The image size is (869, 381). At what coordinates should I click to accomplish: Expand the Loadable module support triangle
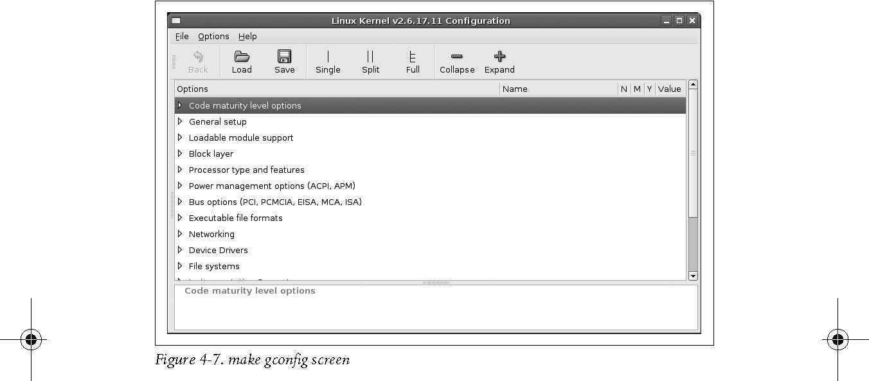(180, 137)
